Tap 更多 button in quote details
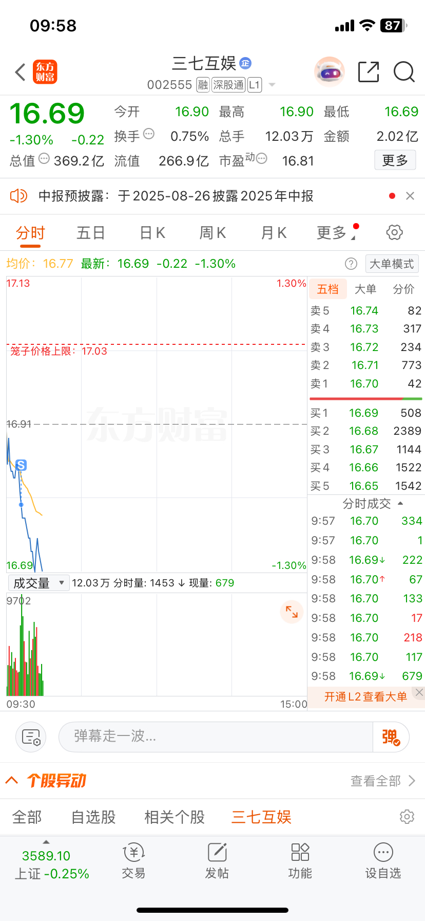This screenshot has height=921, width=425. click(395, 160)
